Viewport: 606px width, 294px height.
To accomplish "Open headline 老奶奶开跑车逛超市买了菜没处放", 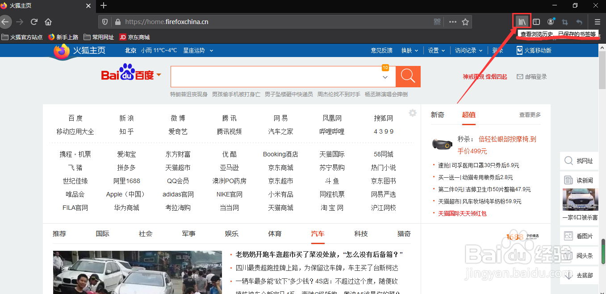I will (x=319, y=254).
